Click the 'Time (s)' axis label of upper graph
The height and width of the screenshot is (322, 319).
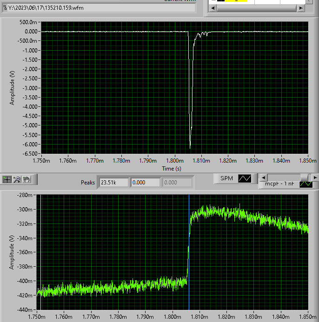click(172, 169)
